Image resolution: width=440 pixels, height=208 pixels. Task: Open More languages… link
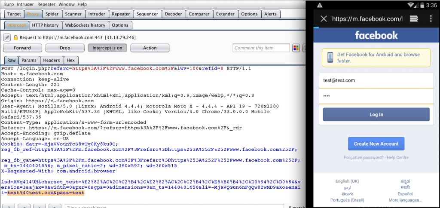[405, 200]
